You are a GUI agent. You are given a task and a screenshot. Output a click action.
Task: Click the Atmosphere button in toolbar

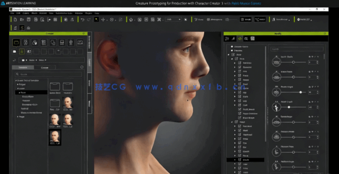[x=214, y=20]
